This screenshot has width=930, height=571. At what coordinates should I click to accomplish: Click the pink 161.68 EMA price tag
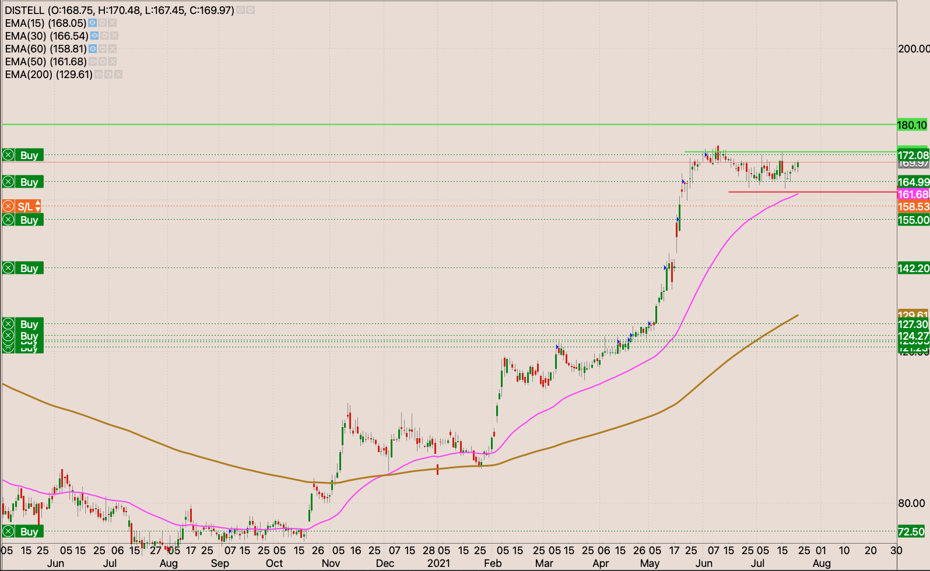point(913,195)
